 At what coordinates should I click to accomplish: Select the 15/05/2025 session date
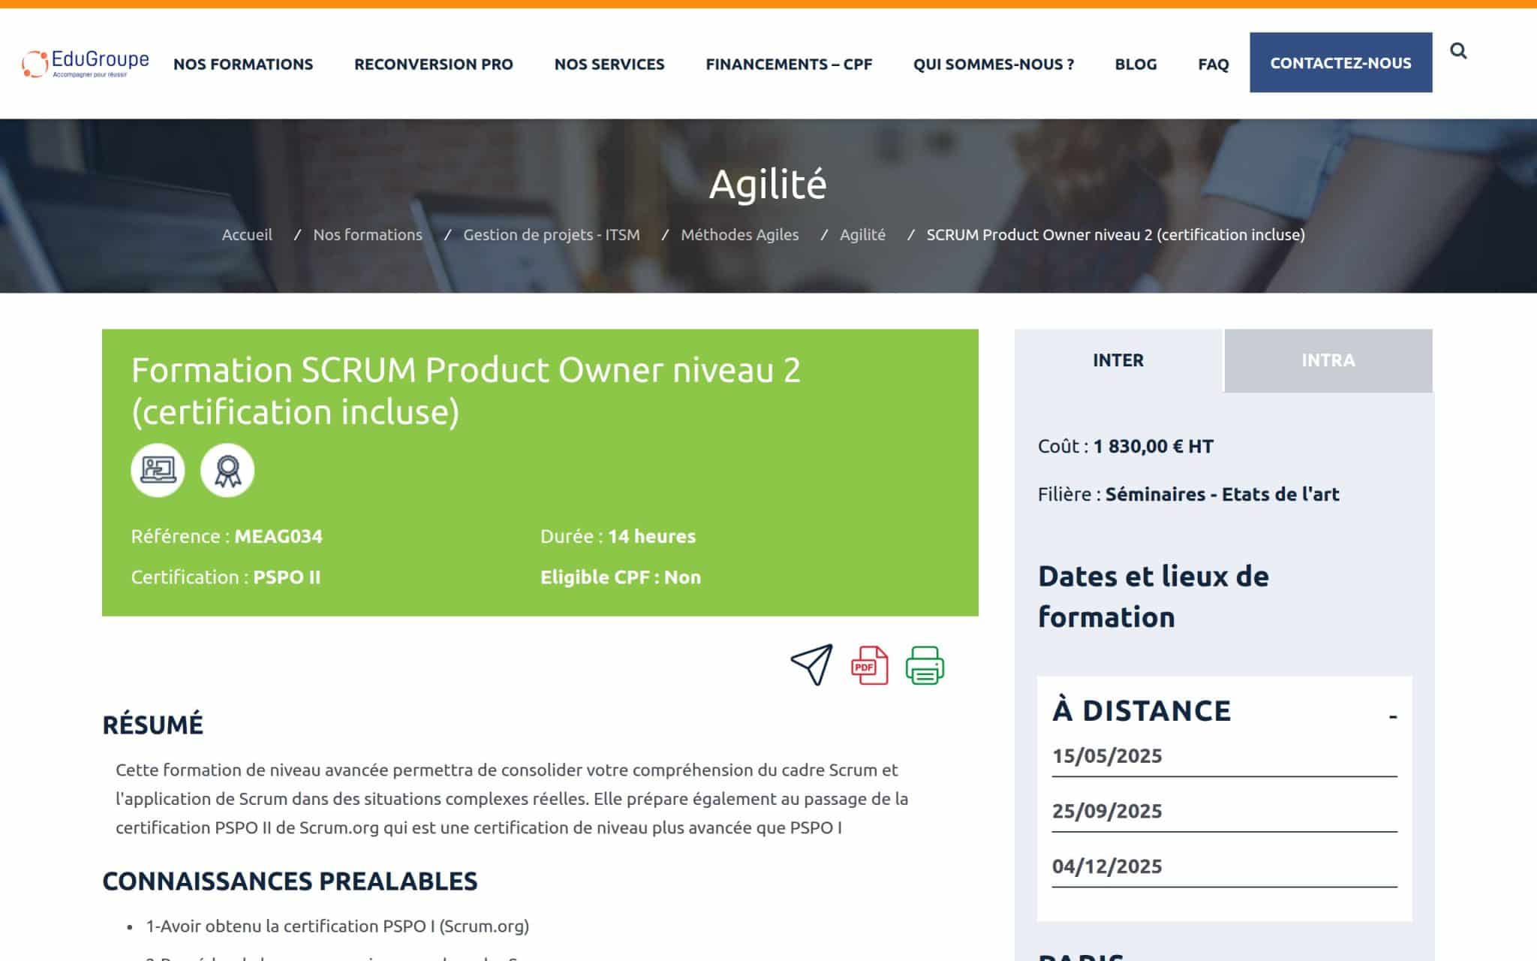(x=1107, y=755)
